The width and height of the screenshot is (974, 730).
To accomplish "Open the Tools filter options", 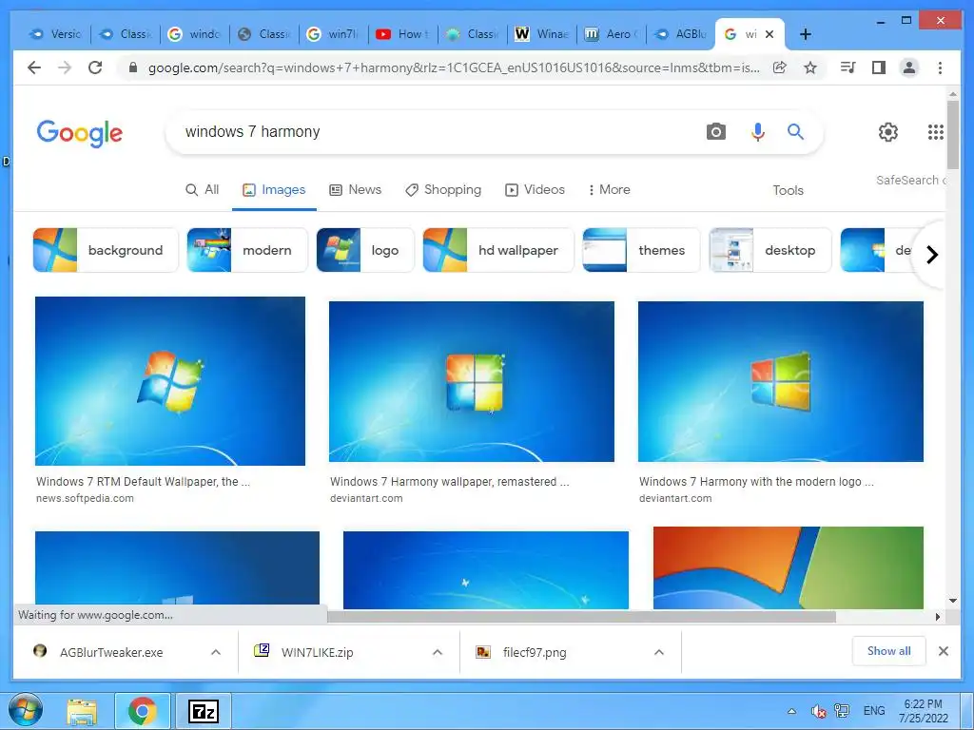I will point(788,190).
